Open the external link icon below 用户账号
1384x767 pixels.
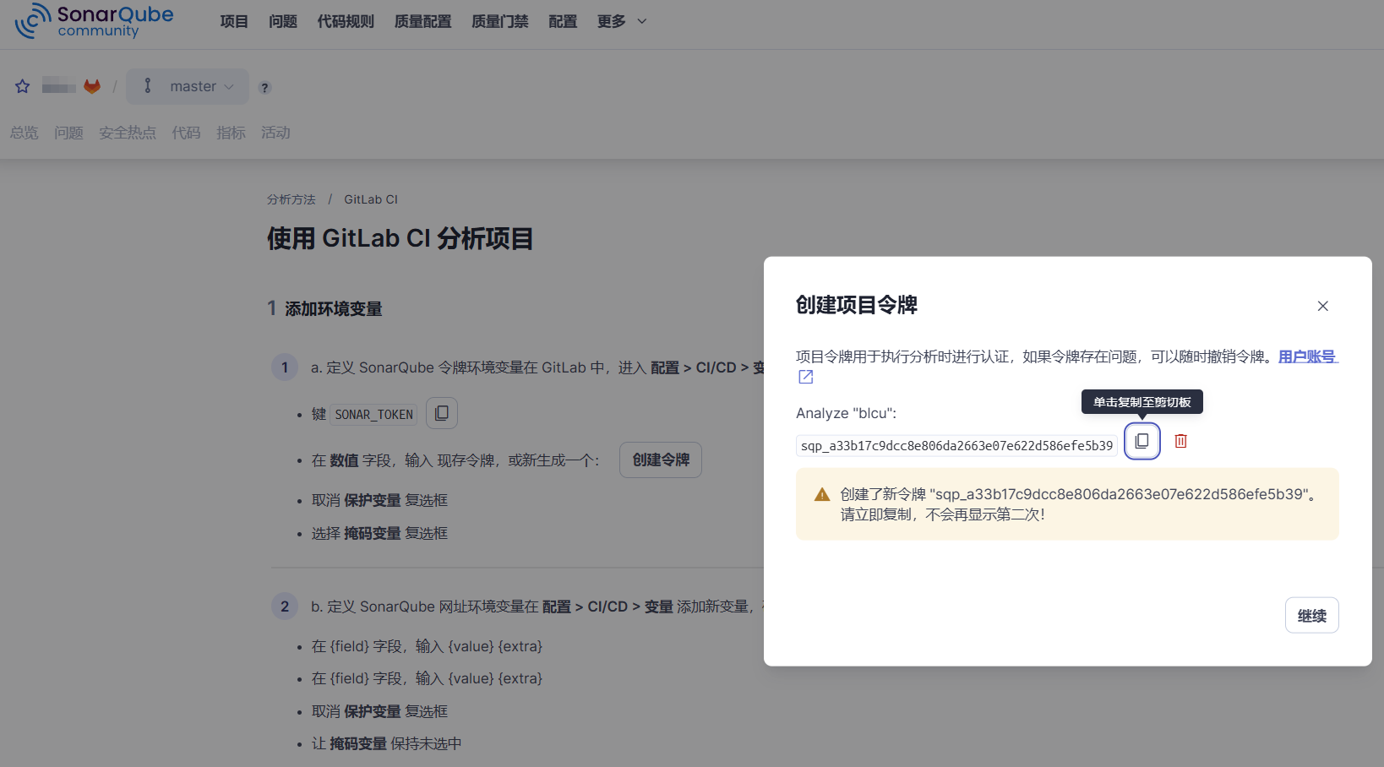point(806,377)
